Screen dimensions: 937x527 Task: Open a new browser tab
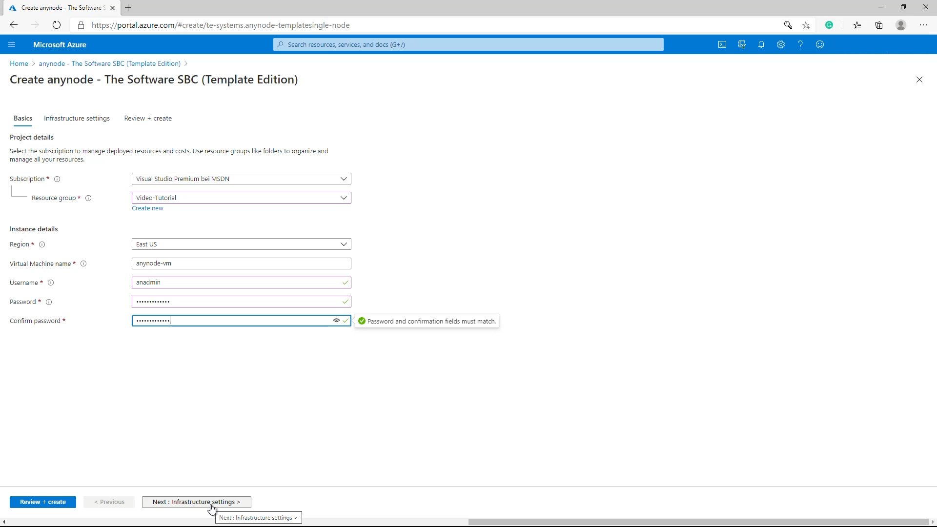tap(128, 8)
